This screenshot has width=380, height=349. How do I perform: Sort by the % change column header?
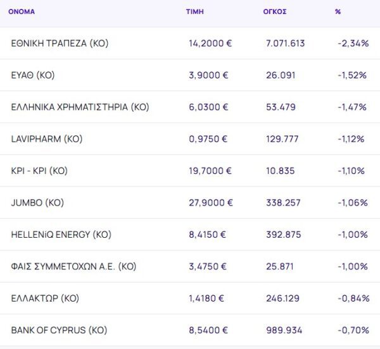(338, 11)
